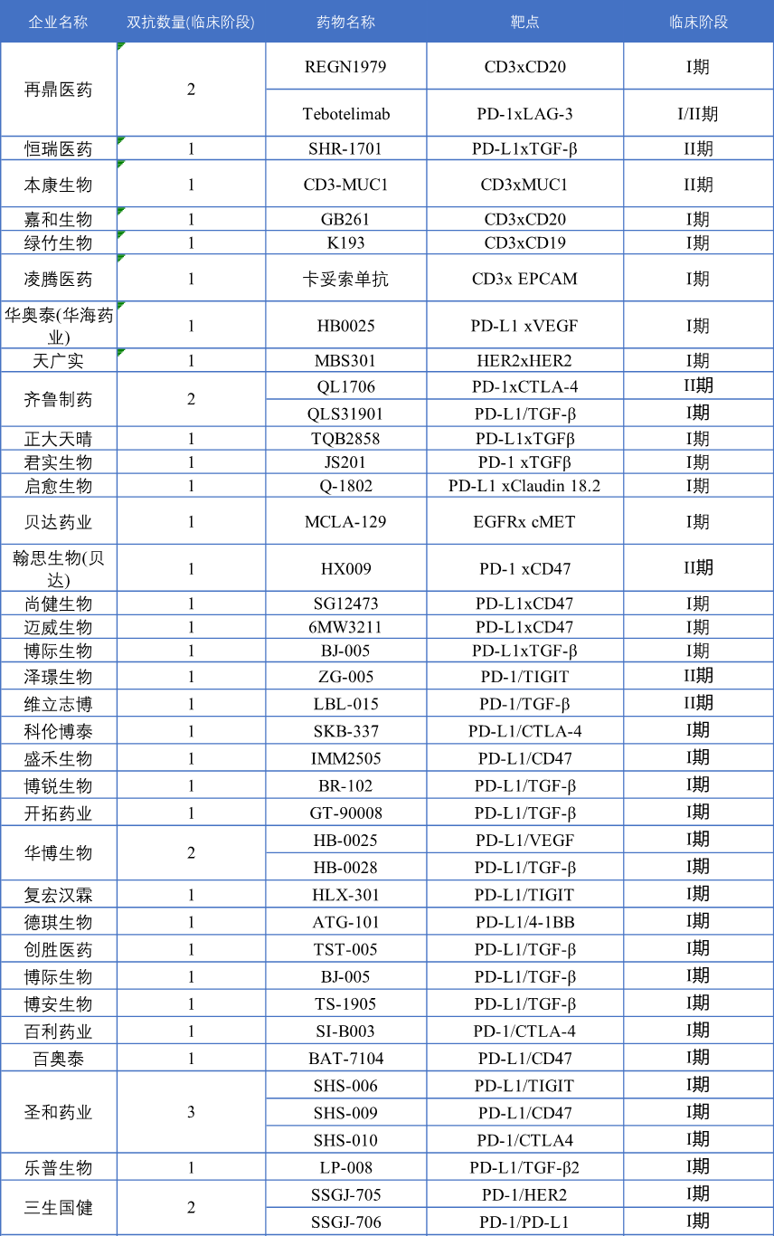774x1236 pixels.
Task: Select the SHS-010 drug cell
Action: 346,1139
